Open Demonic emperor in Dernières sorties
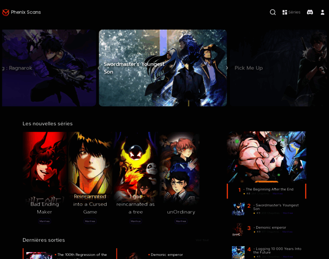The height and width of the screenshot is (259, 329). tap(167, 255)
